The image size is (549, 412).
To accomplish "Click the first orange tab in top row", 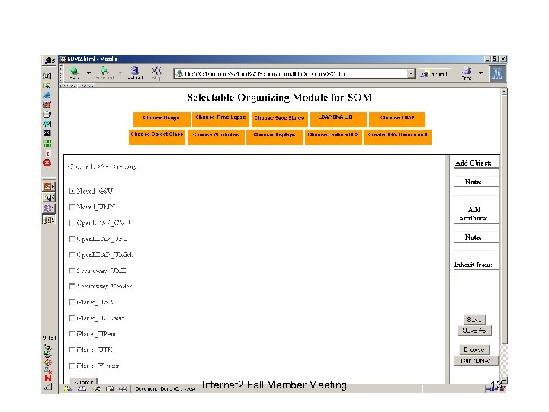I will pyautogui.click(x=162, y=120).
